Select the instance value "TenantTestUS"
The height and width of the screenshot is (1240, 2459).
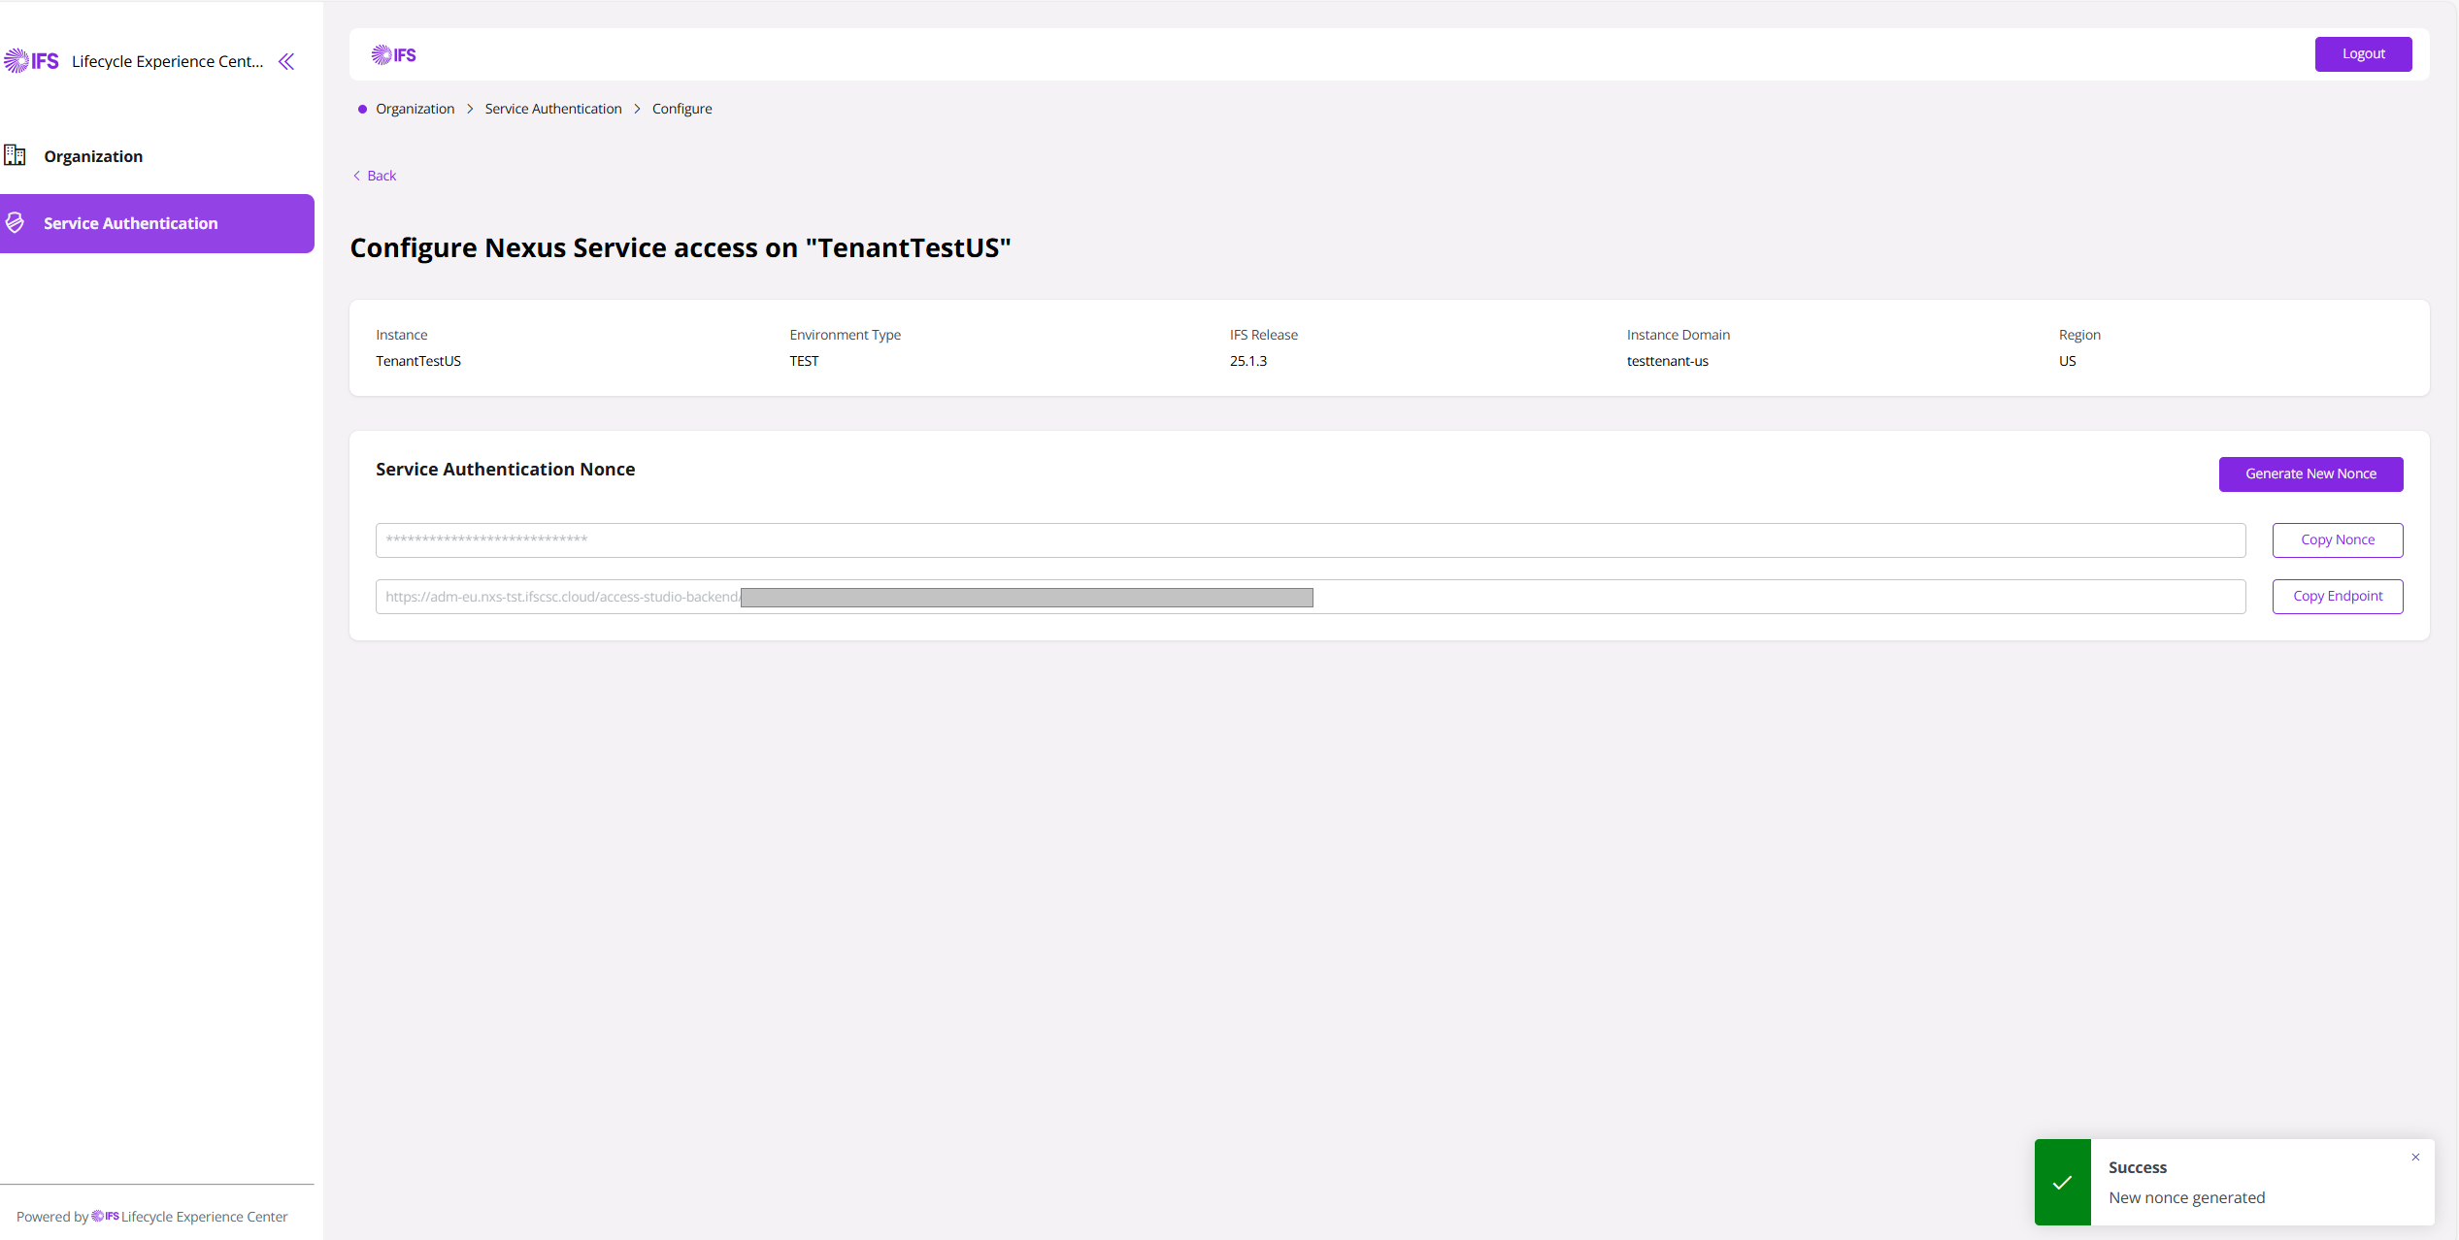click(418, 361)
